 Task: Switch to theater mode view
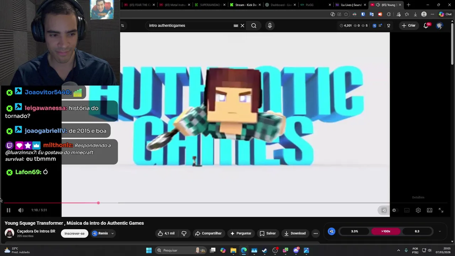(x=429, y=210)
